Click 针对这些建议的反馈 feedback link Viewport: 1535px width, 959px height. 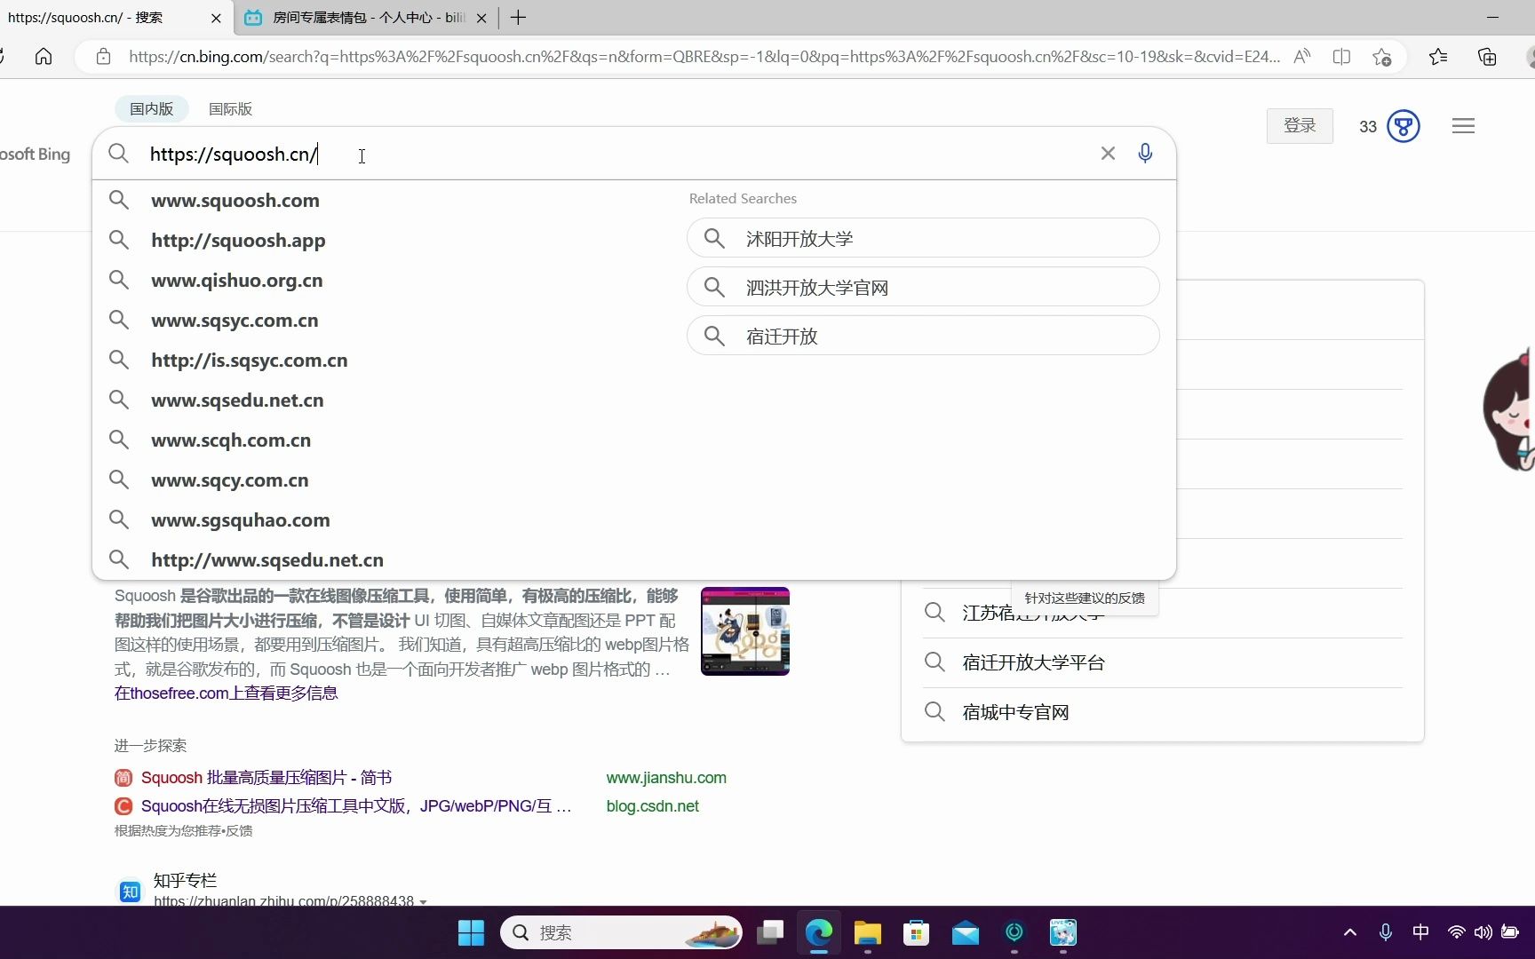tap(1085, 598)
